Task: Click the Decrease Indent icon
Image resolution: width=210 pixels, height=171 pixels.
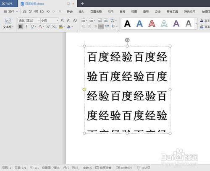Action: pyautogui.click(x=100, y=21)
